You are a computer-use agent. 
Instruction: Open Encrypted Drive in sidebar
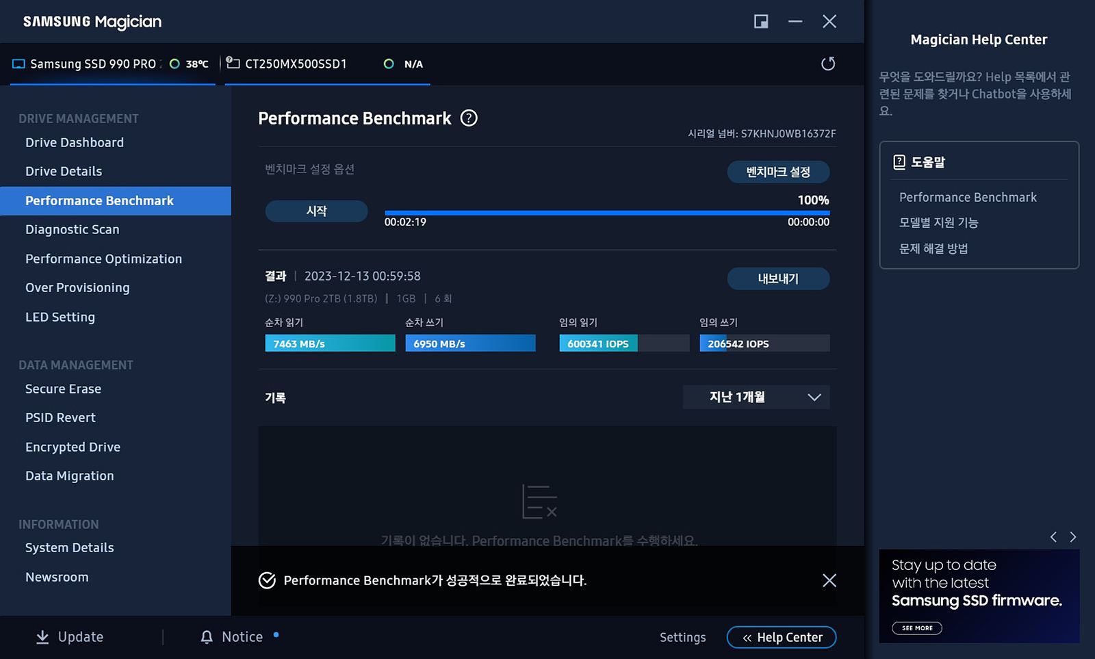point(73,447)
